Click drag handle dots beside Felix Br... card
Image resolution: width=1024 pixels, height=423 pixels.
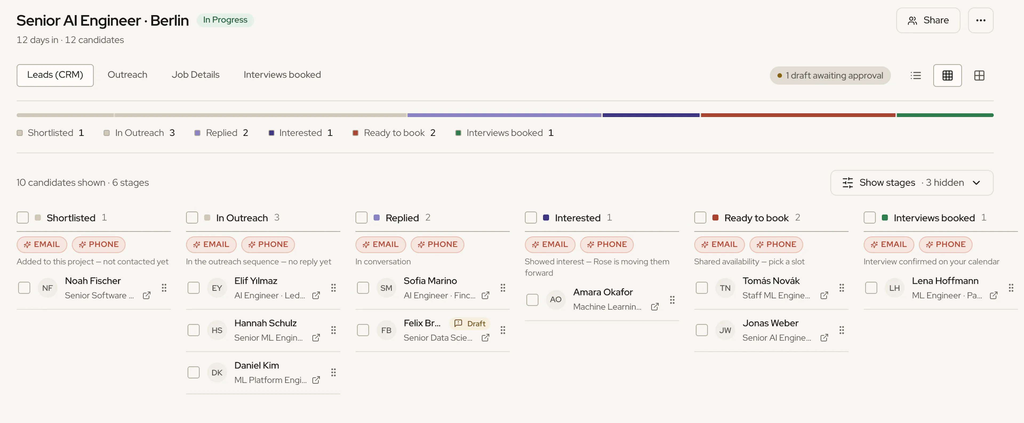(x=502, y=330)
